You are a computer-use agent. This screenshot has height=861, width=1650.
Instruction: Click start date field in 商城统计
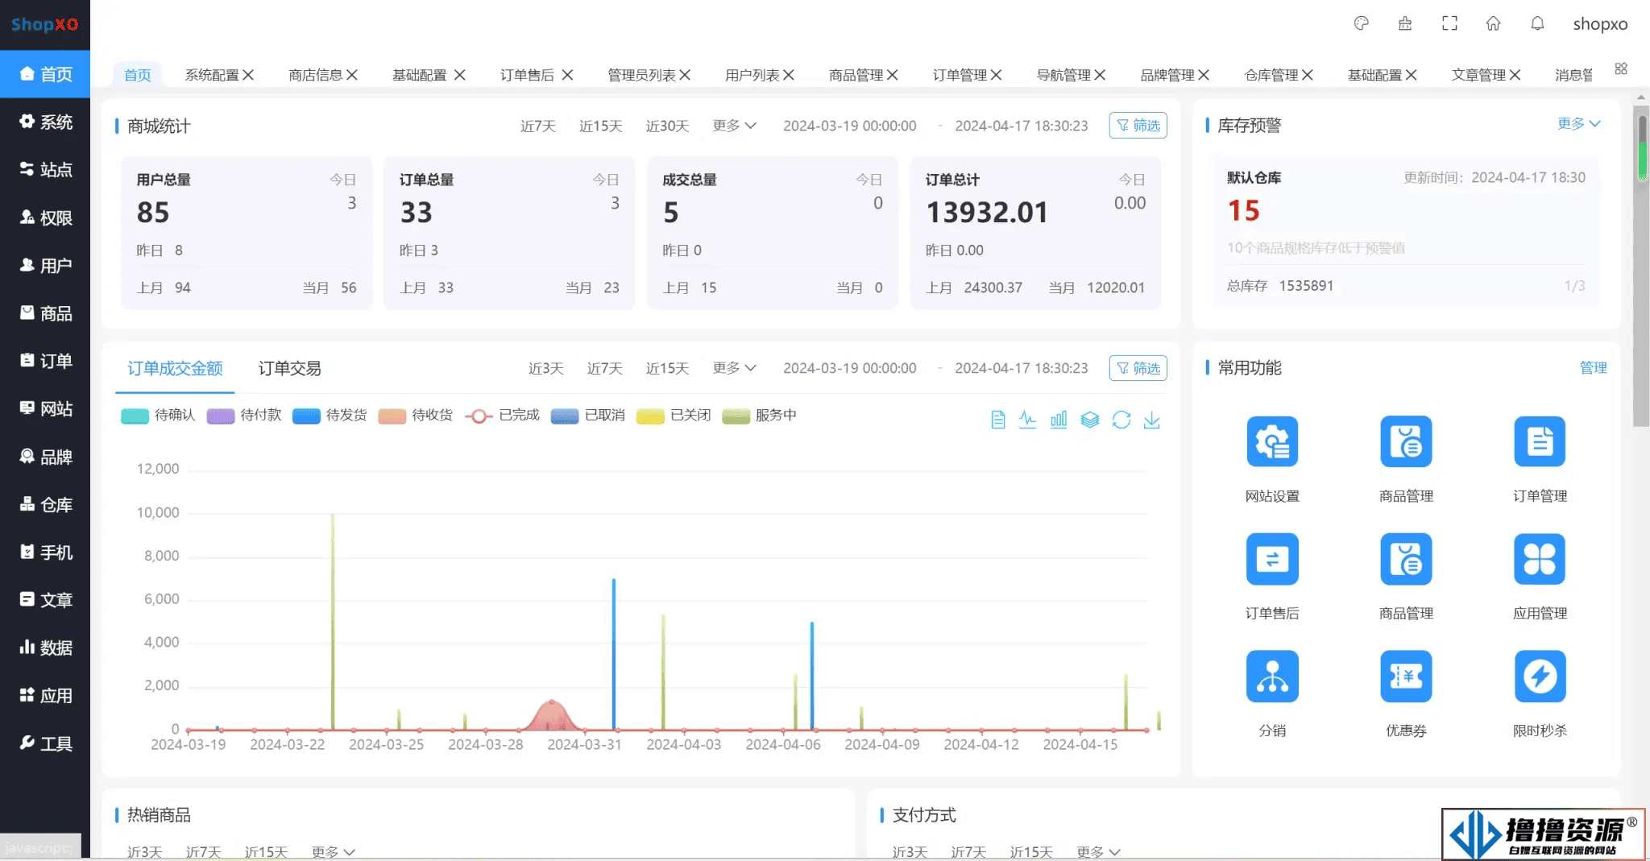(849, 126)
